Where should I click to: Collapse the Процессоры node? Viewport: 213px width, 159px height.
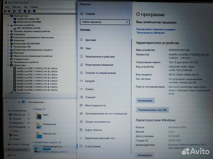pos(8,65)
